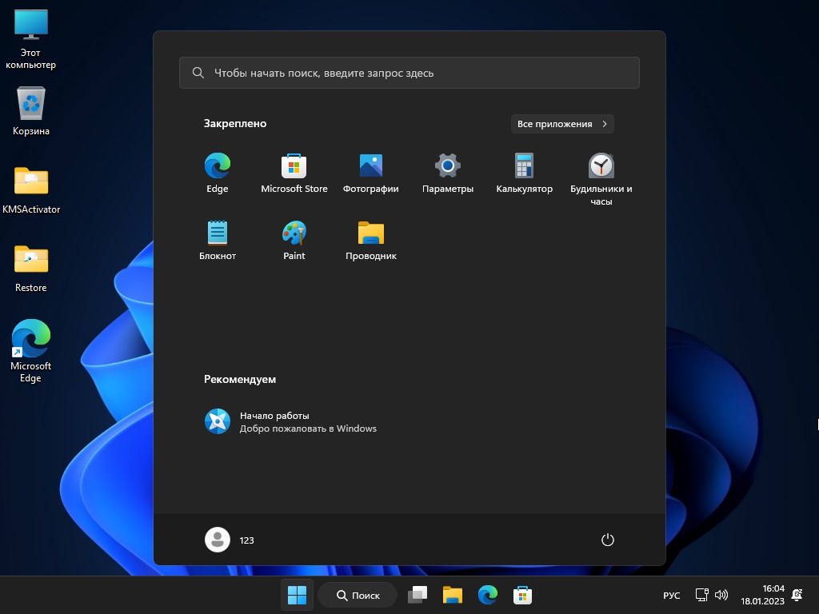Image resolution: width=819 pixels, height=614 pixels.
Task: Launch the Калькулятор app
Action: pyautogui.click(x=524, y=165)
